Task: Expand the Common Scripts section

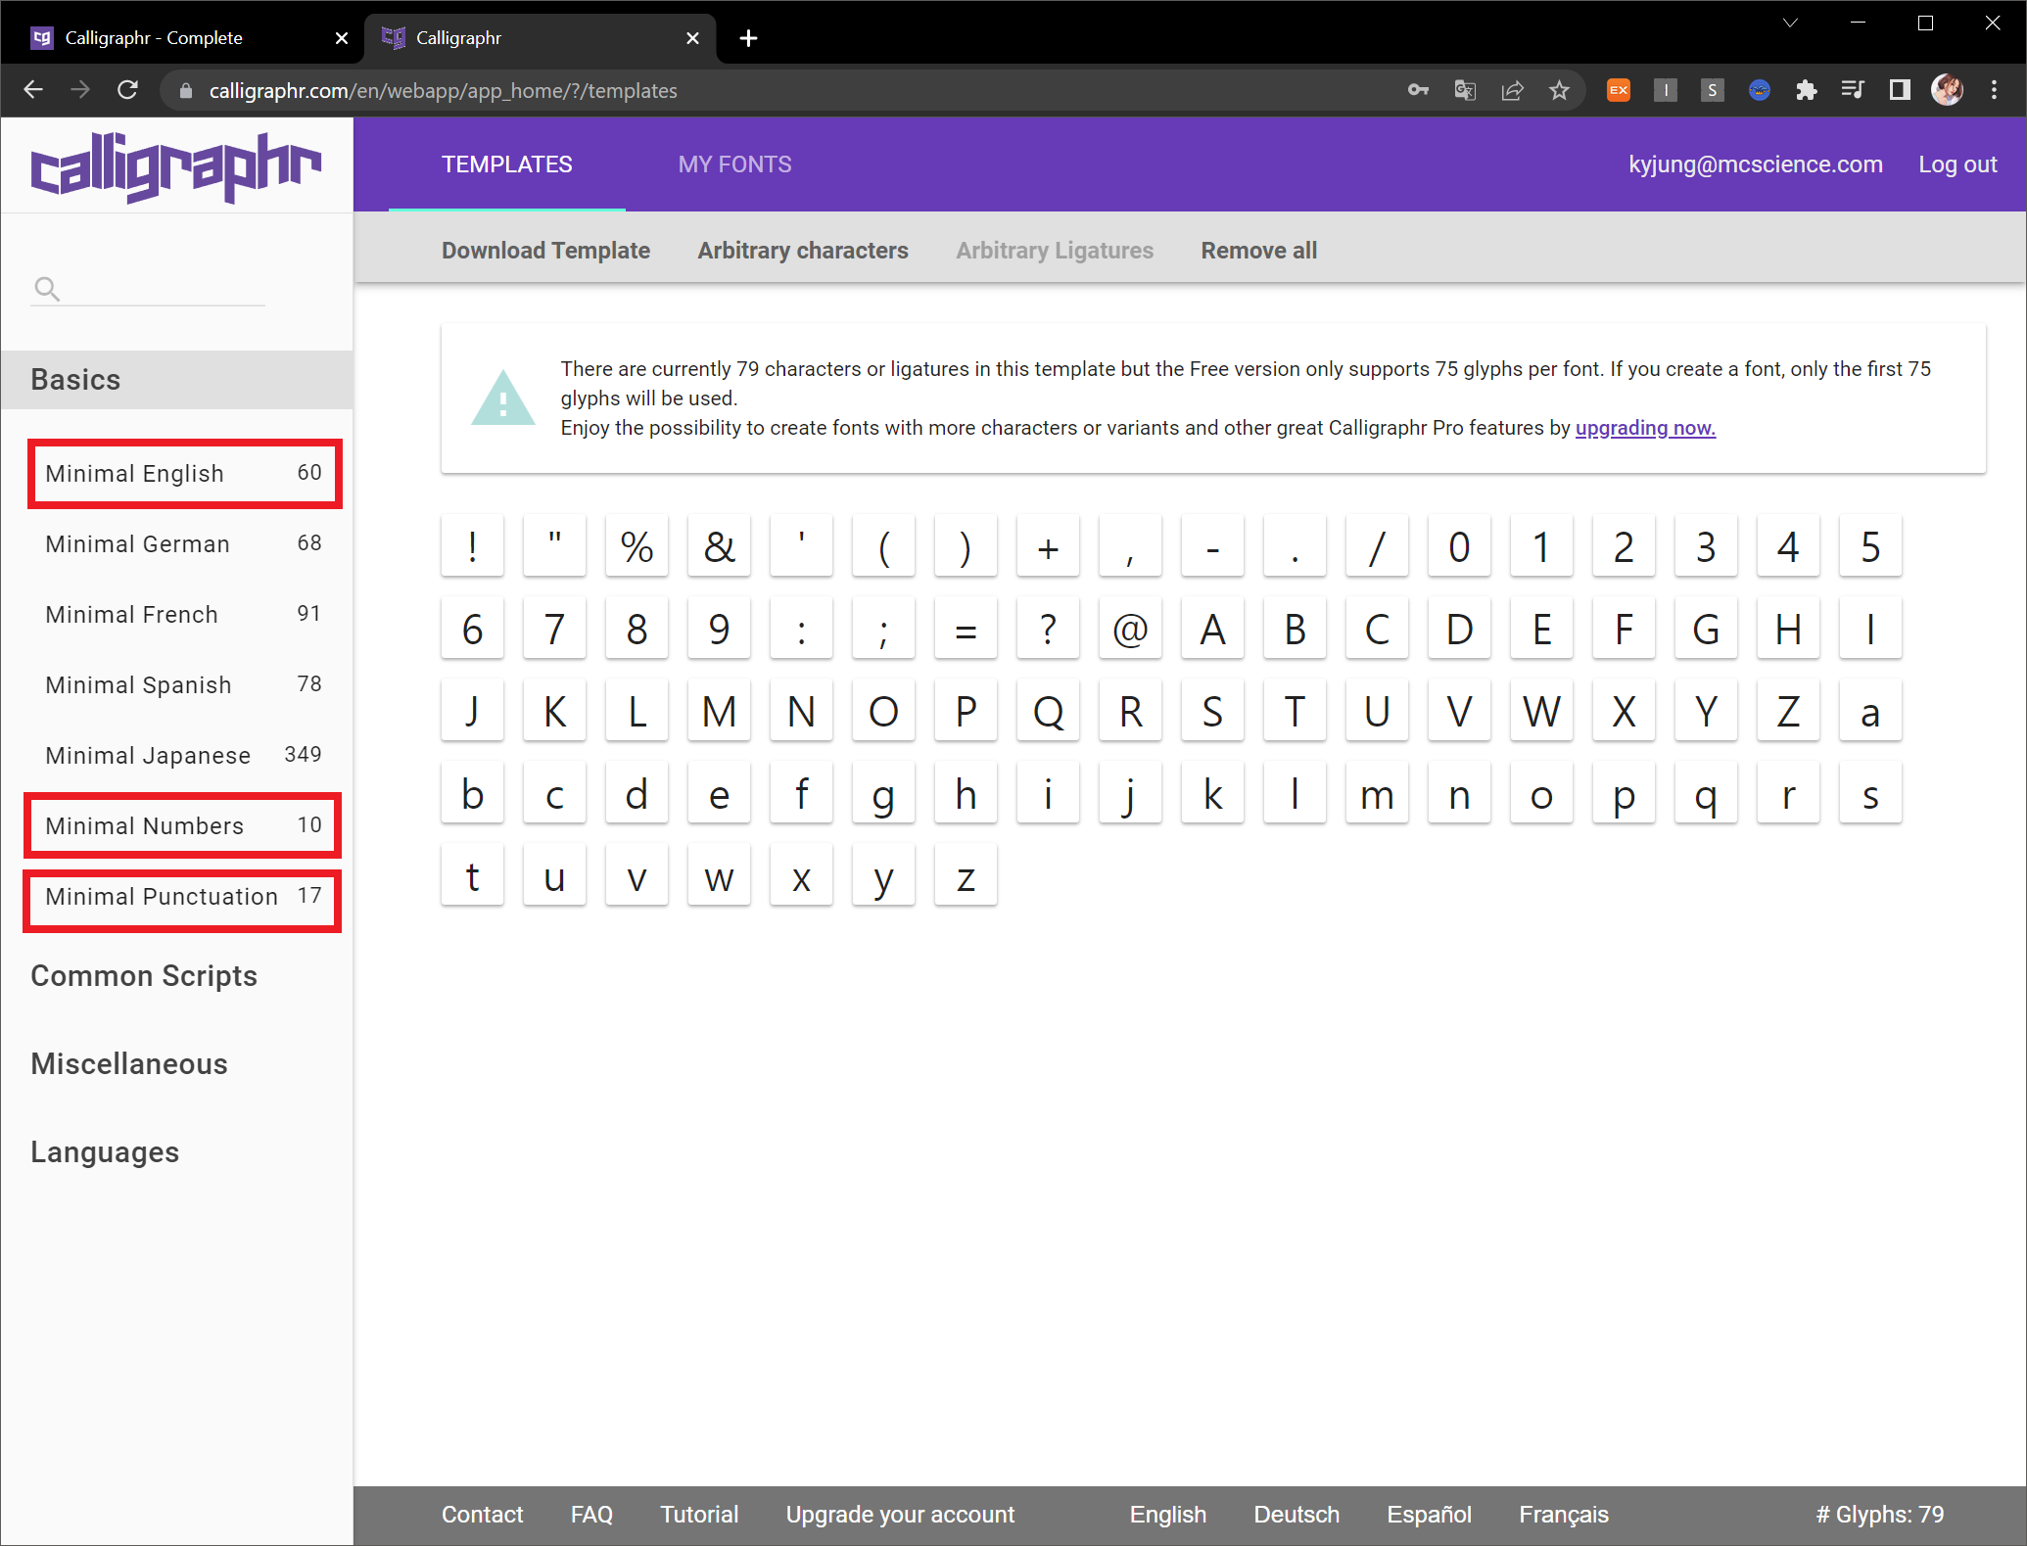Action: (x=144, y=976)
